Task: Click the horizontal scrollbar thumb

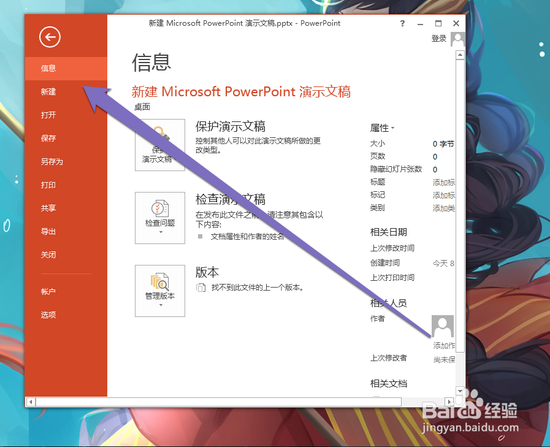Action: (x=218, y=402)
